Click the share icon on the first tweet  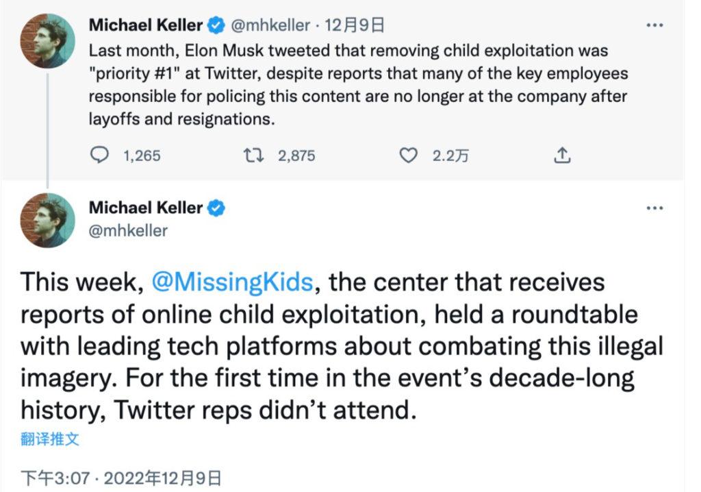tap(561, 156)
